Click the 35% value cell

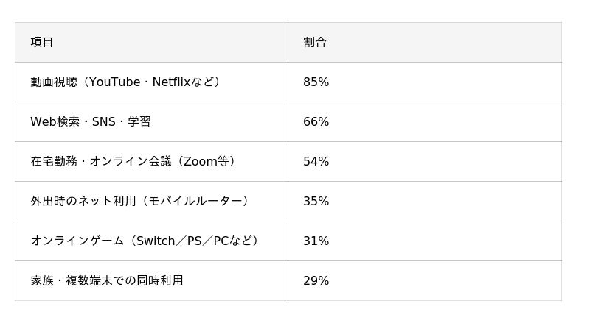coord(316,201)
